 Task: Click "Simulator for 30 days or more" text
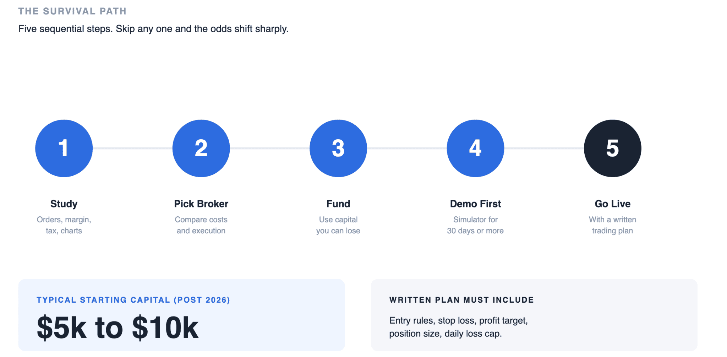[x=475, y=225]
